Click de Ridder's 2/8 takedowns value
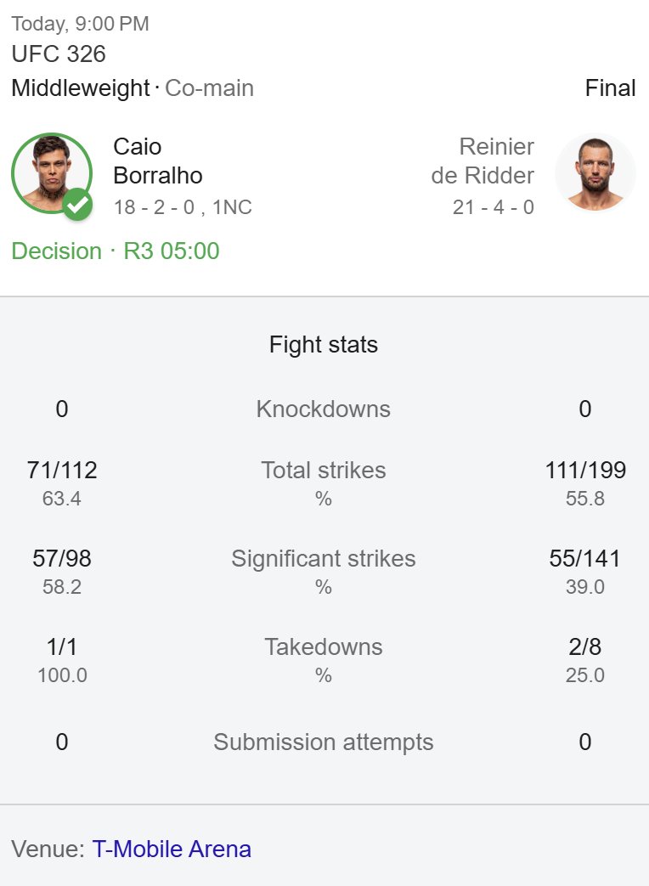The image size is (649, 886). pos(585,647)
